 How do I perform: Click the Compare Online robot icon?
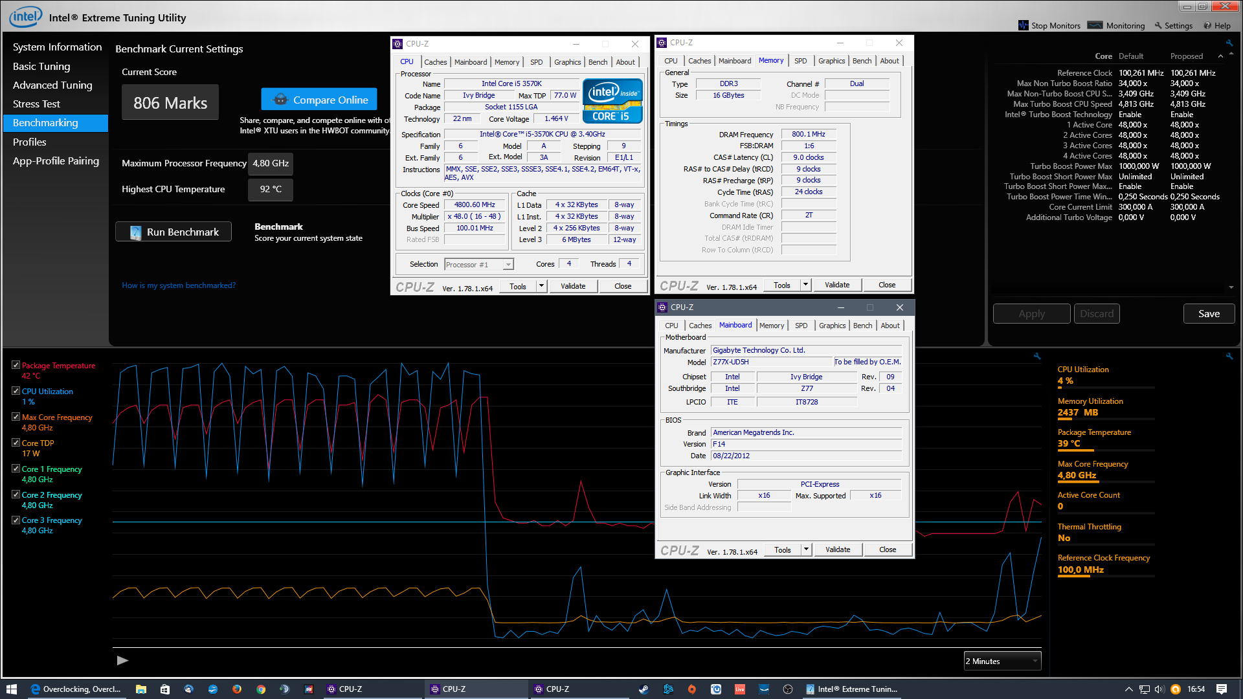pyautogui.click(x=280, y=99)
